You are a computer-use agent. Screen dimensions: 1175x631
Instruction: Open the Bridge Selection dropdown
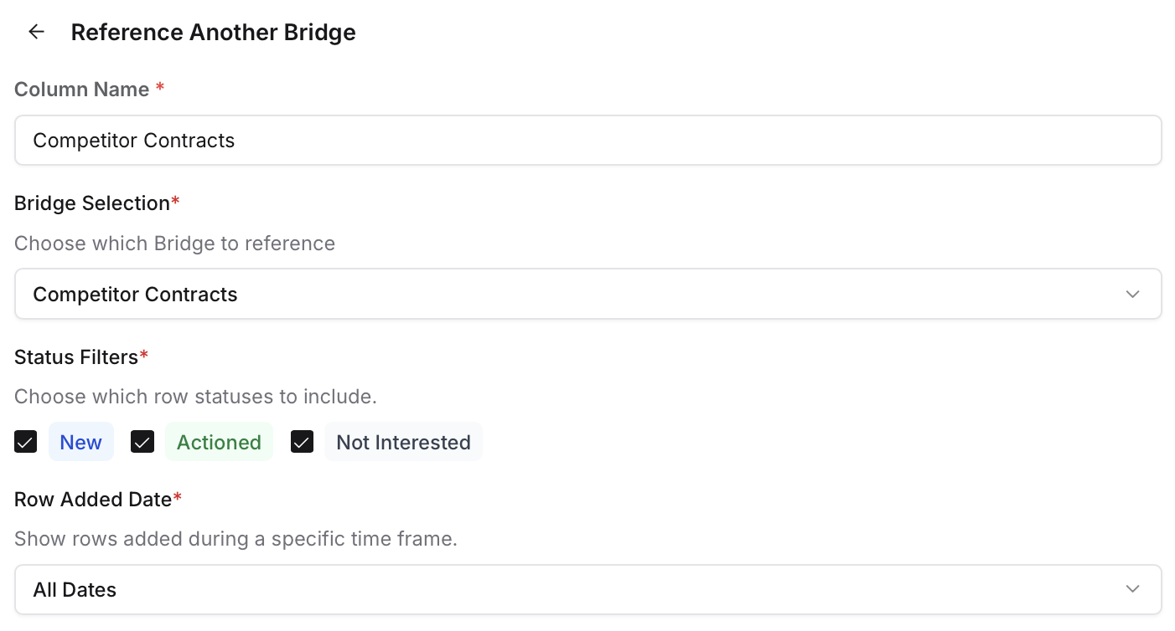click(x=587, y=294)
